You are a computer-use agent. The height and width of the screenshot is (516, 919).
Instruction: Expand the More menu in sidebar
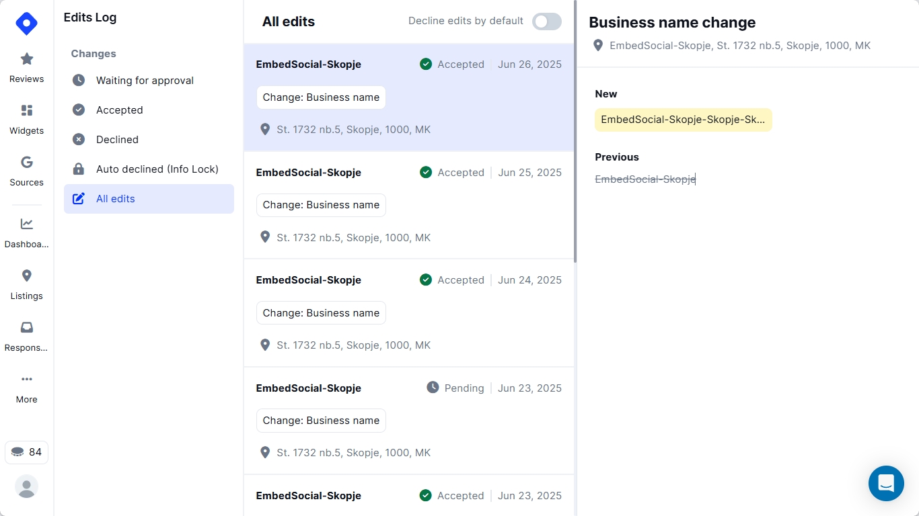coord(26,388)
